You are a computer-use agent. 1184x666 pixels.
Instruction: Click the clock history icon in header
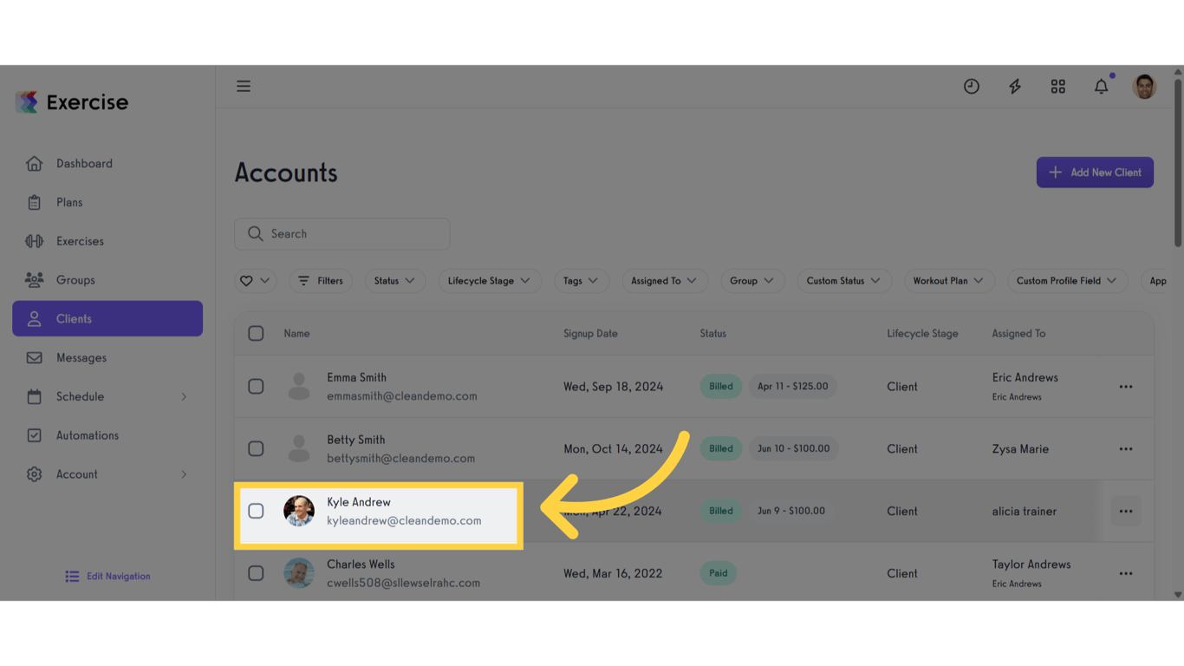pos(971,86)
